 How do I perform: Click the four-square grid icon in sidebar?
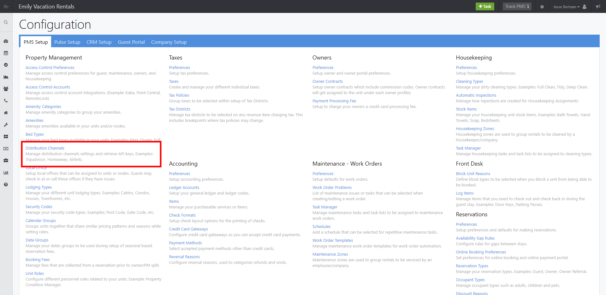6,137
